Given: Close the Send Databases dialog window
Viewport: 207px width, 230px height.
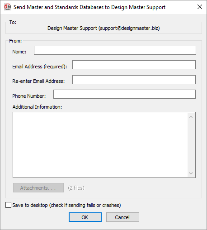Looking at the screenshot, I should coord(200,7).
